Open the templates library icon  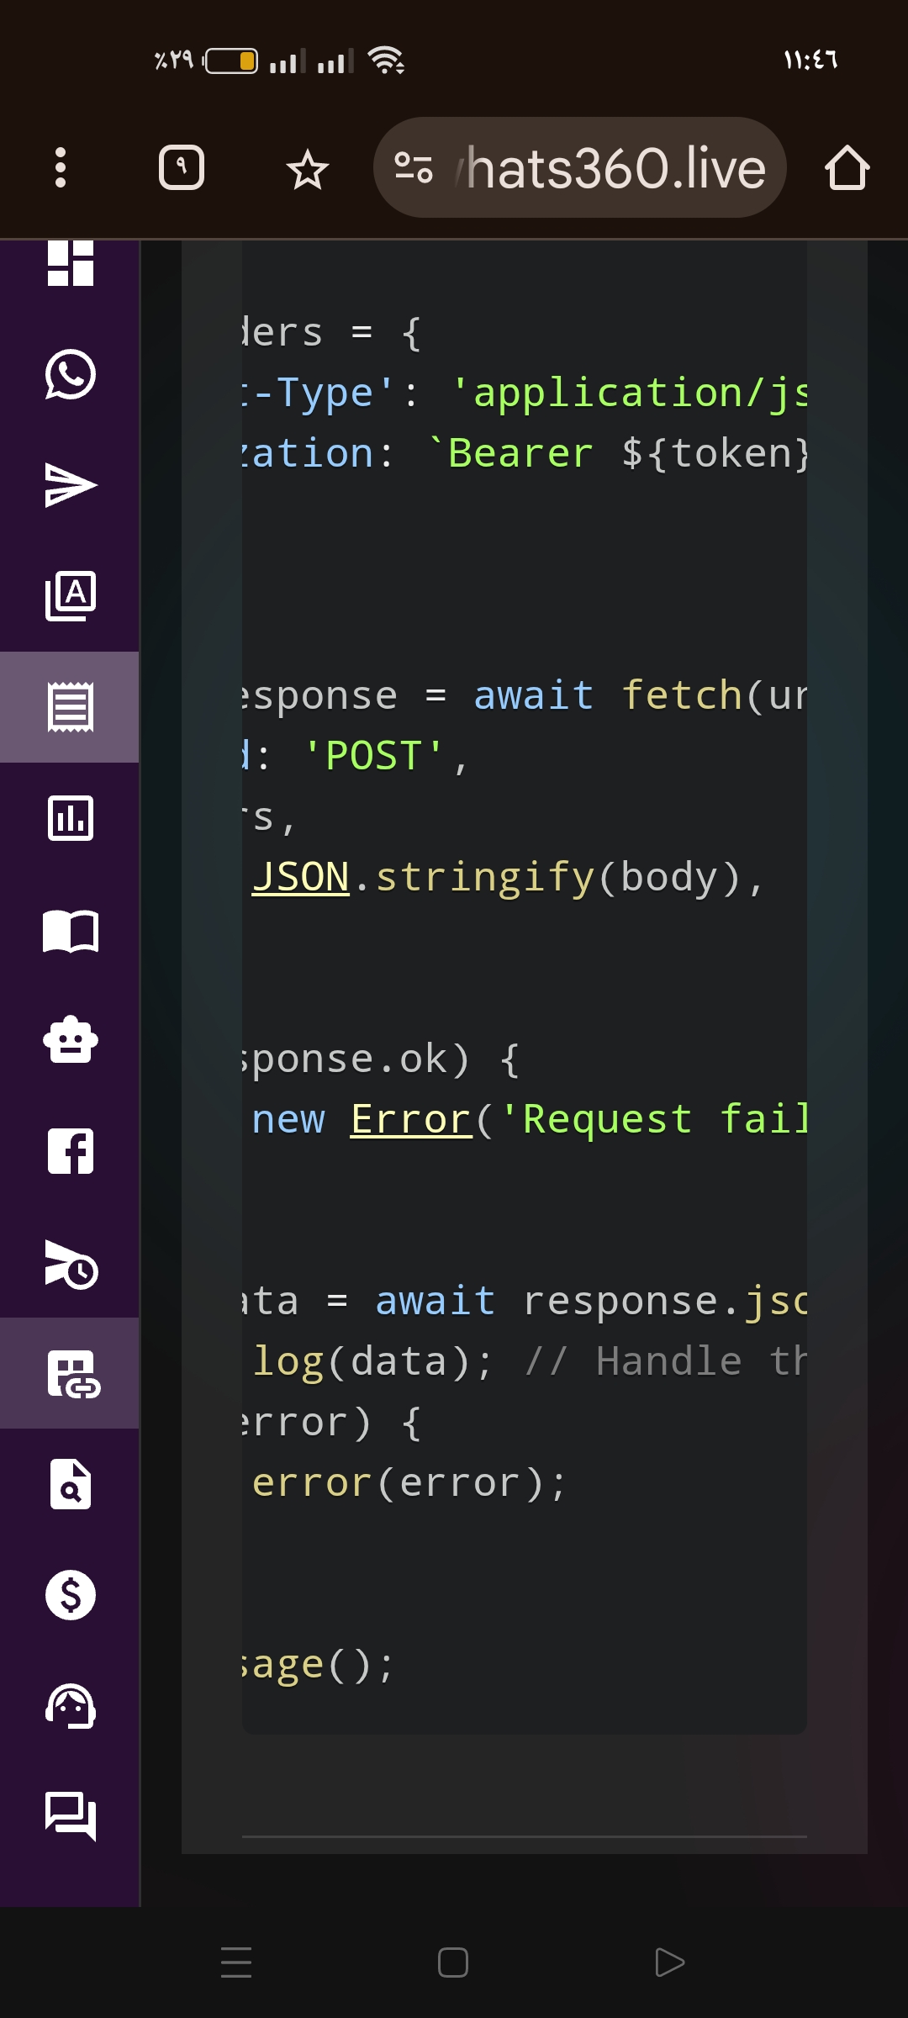click(x=71, y=596)
